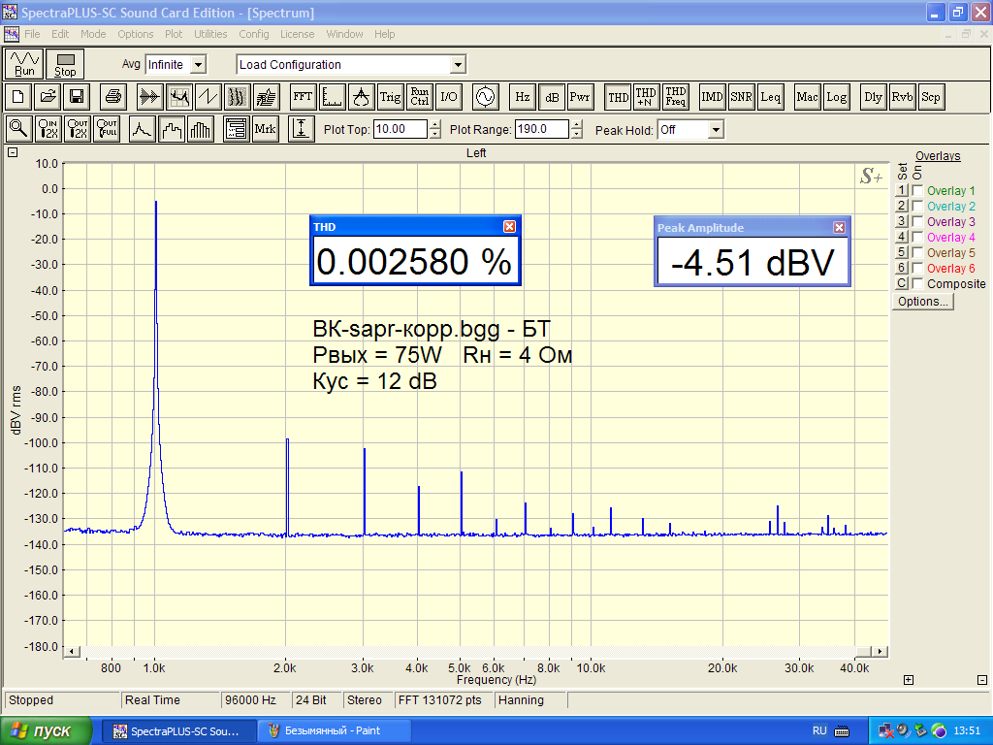Click the IMD measurement toolbar button
The height and width of the screenshot is (745, 993).
tap(713, 97)
